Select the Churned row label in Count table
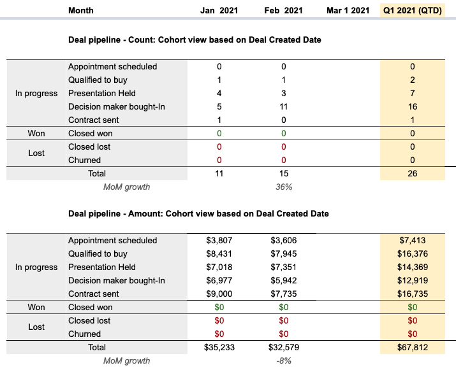 [x=84, y=160]
